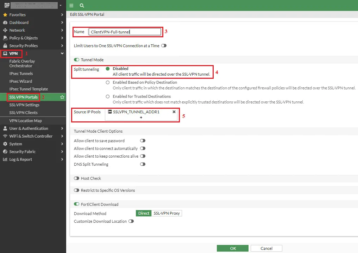
Task: Remove SSLVPN_TUNNEL_ADDR1 with the X icon
Action: coord(174,112)
